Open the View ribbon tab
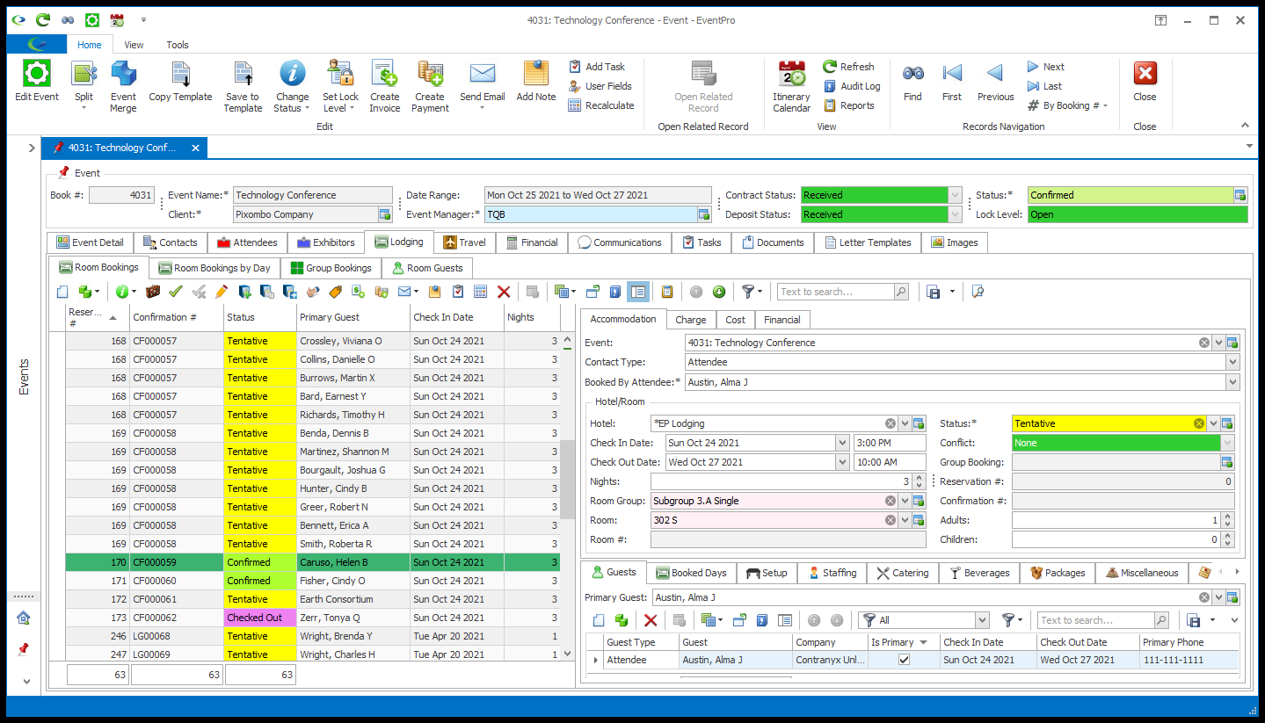 (134, 45)
